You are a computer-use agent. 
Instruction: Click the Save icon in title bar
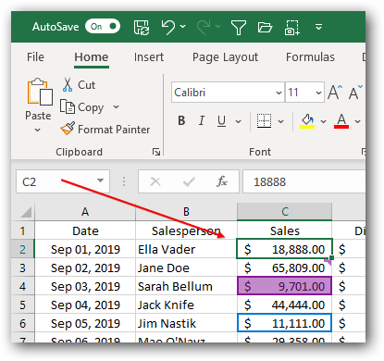pos(142,27)
